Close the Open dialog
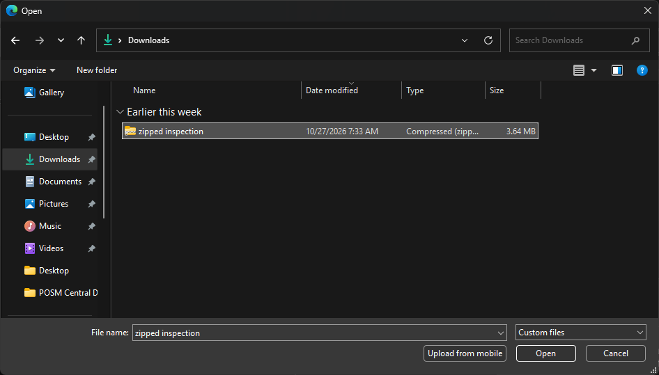The image size is (659, 375). [x=648, y=10]
